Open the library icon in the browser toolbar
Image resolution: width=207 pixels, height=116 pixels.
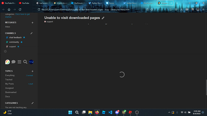point(187,10)
